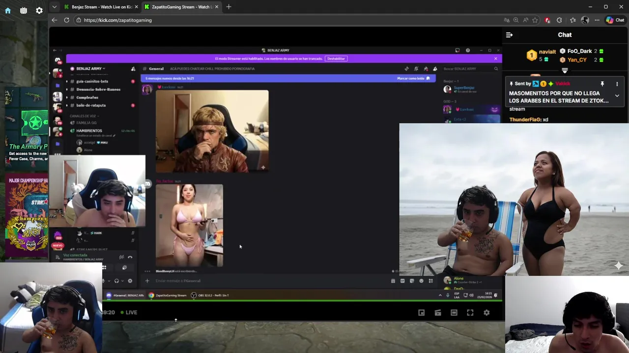Collapse the Kick chat panel
This screenshot has height=353, width=629.
509,35
